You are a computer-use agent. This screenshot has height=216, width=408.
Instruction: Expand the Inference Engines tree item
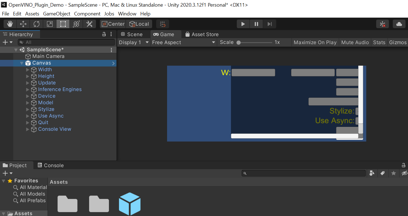28,89
